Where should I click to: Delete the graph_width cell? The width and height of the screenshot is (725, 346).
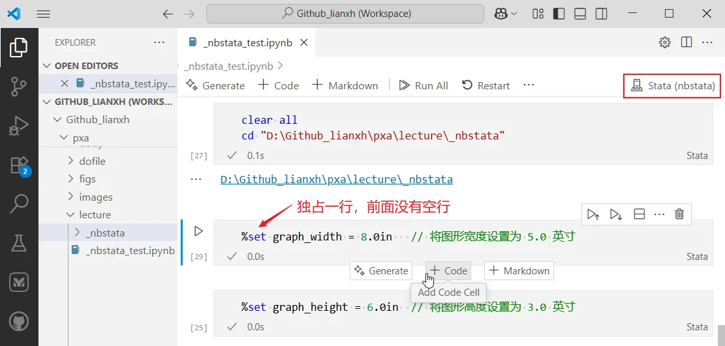coord(679,214)
